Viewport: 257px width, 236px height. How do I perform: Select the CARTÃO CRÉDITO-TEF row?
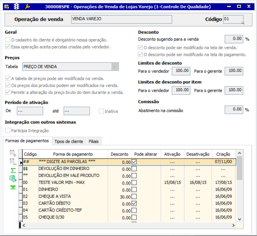(129, 211)
